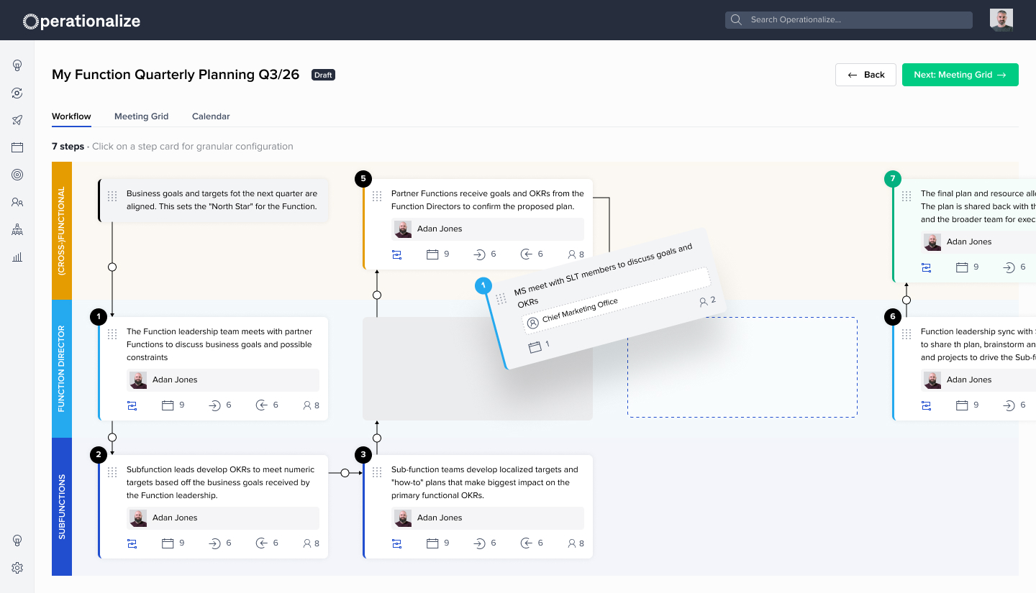Click workflow icon on step 7 final plan card
This screenshot has width=1036, height=593.
[x=926, y=267]
